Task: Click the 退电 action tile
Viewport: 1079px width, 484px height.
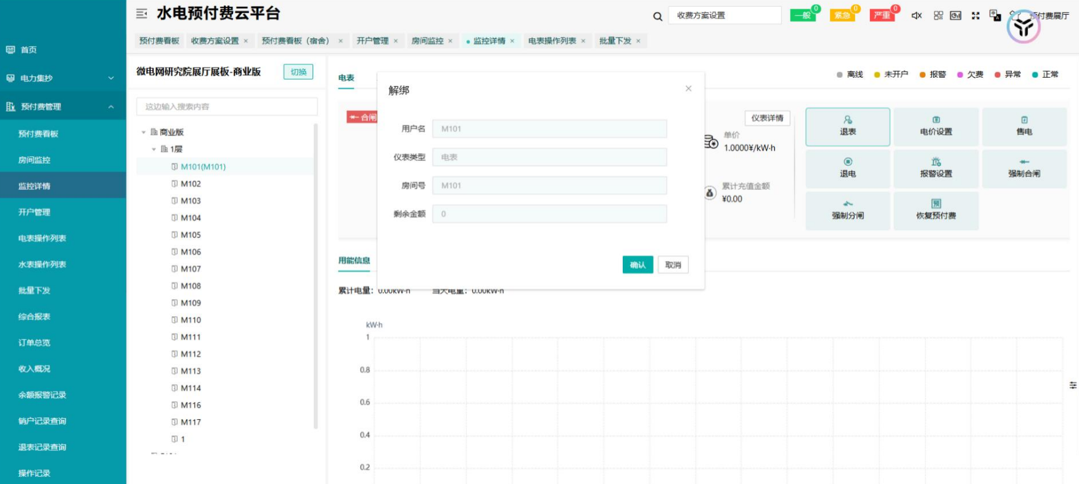Action: [x=848, y=168]
